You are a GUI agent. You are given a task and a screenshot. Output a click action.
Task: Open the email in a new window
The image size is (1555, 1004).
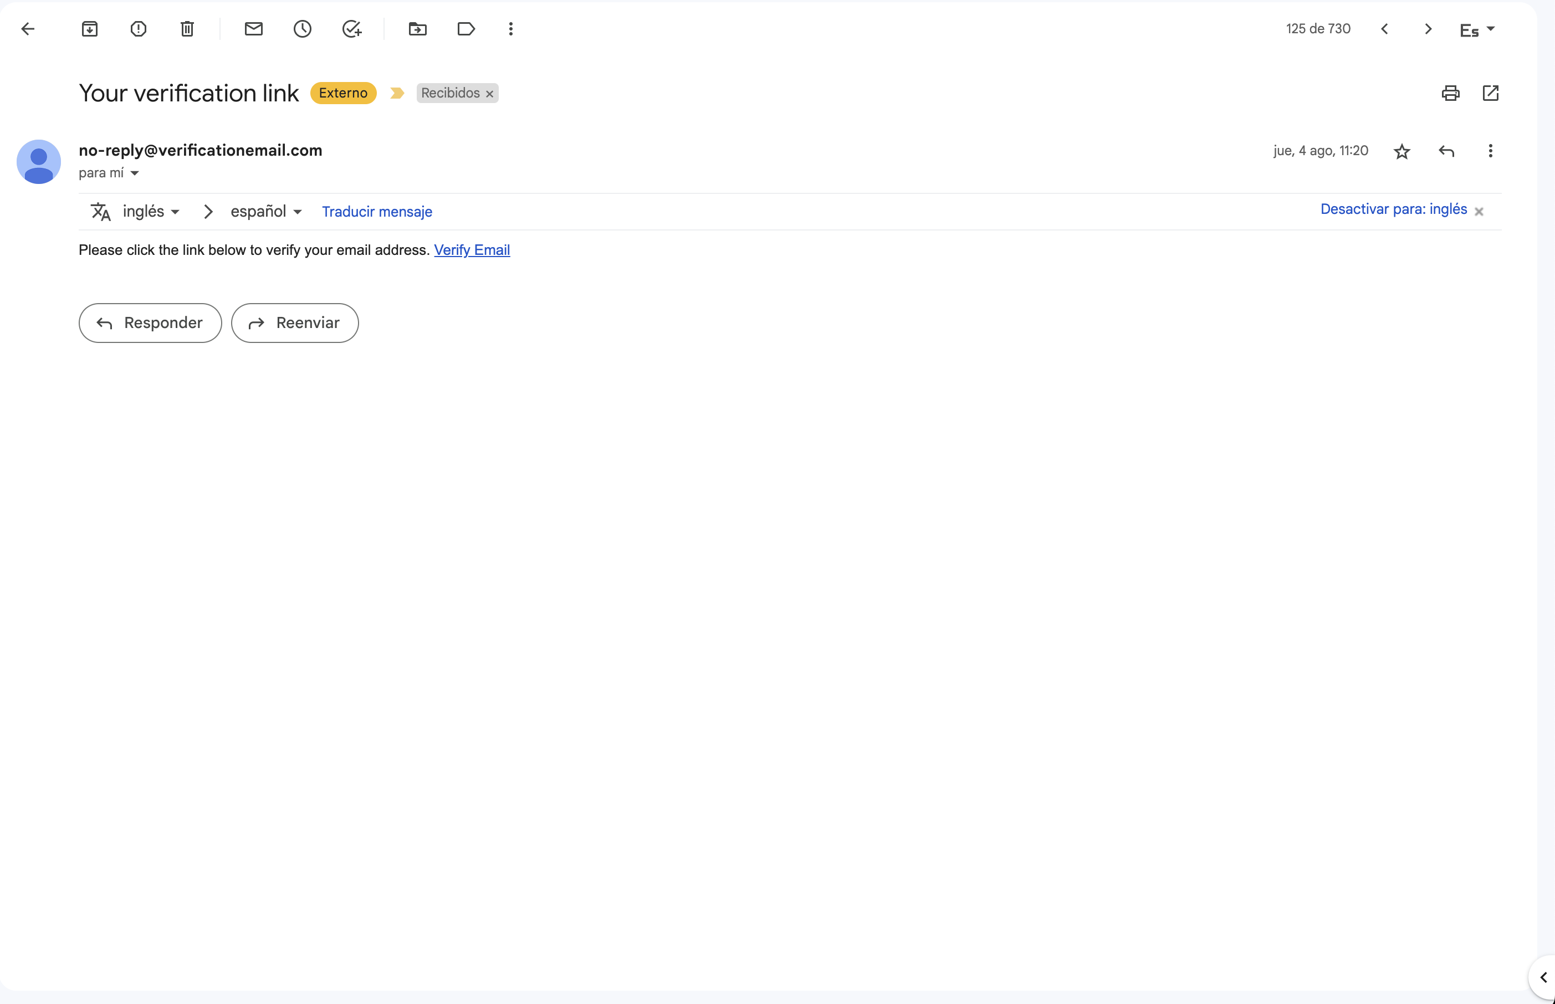pyautogui.click(x=1491, y=93)
